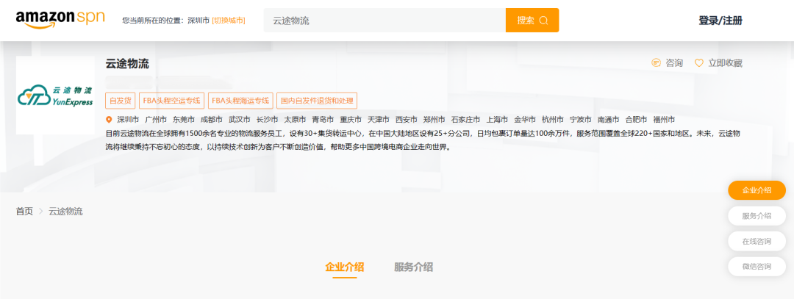The width and height of the screenshot is (794, 299).
Task: Click the 石家庄市 city
Action: tap(465, 120)
